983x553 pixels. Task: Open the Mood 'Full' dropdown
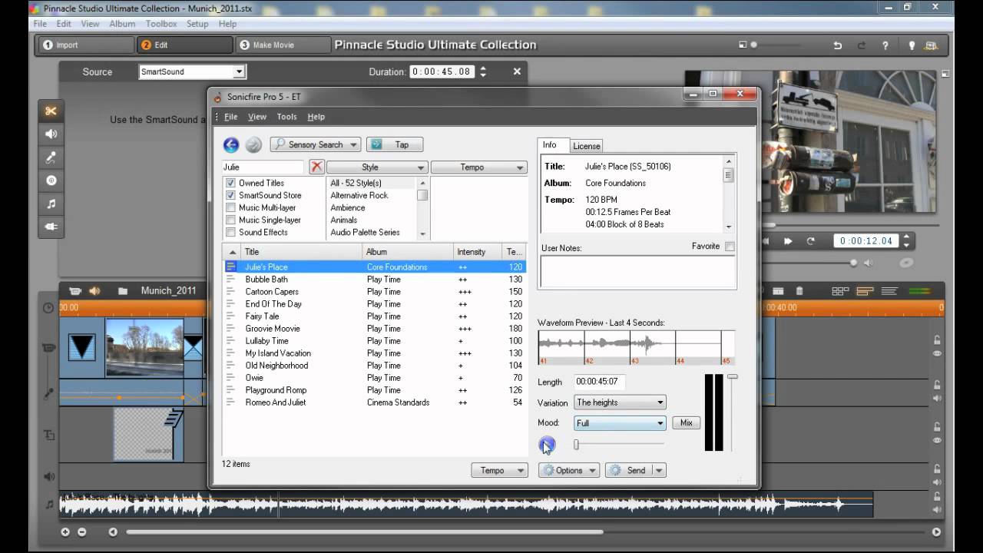(x=620, y=423)
